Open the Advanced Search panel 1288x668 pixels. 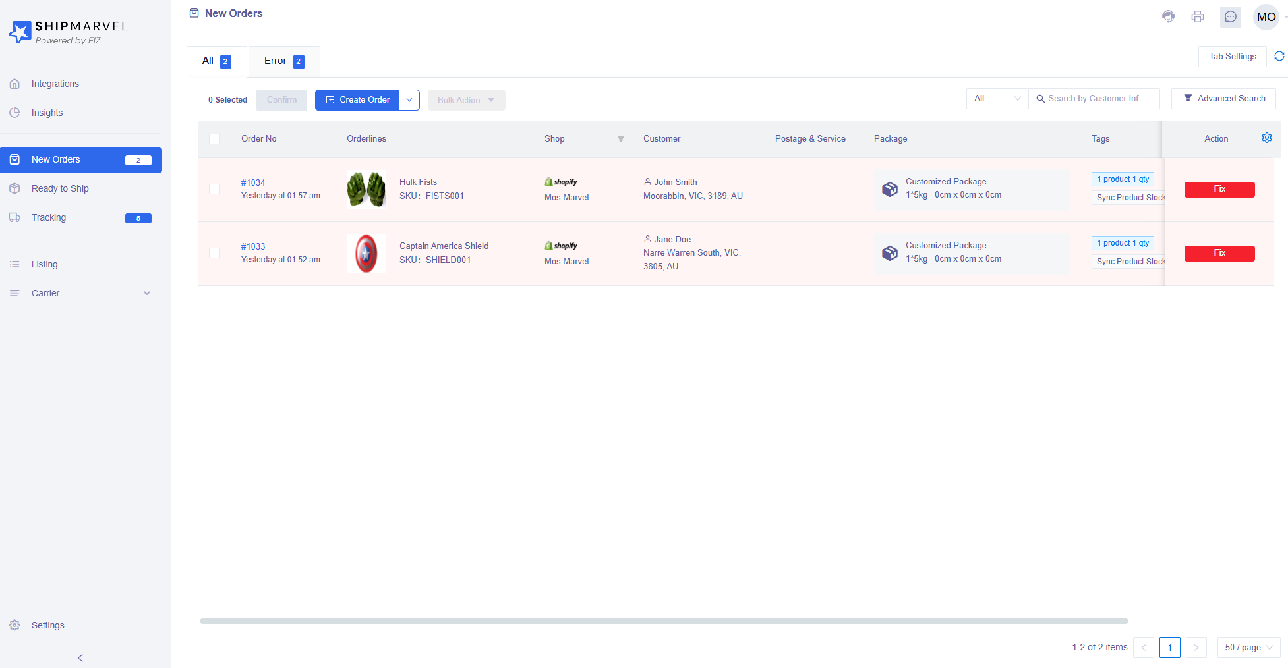pyautogui.click(x=1223, y=98)
